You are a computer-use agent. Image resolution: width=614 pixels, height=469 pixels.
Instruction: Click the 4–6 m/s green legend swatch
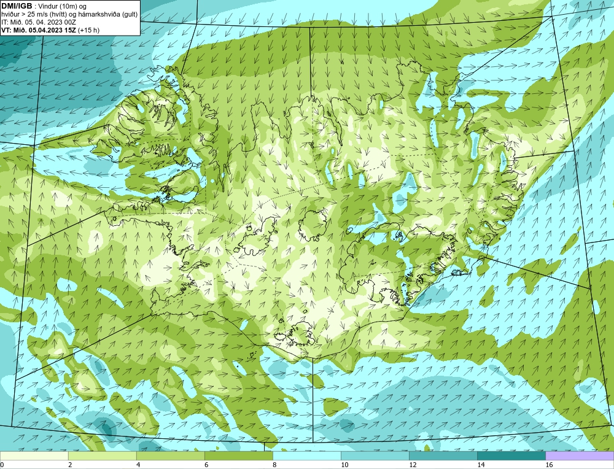click(170, 455)
